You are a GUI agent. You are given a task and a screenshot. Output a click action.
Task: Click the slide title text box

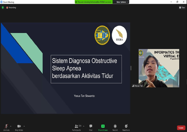86,69
